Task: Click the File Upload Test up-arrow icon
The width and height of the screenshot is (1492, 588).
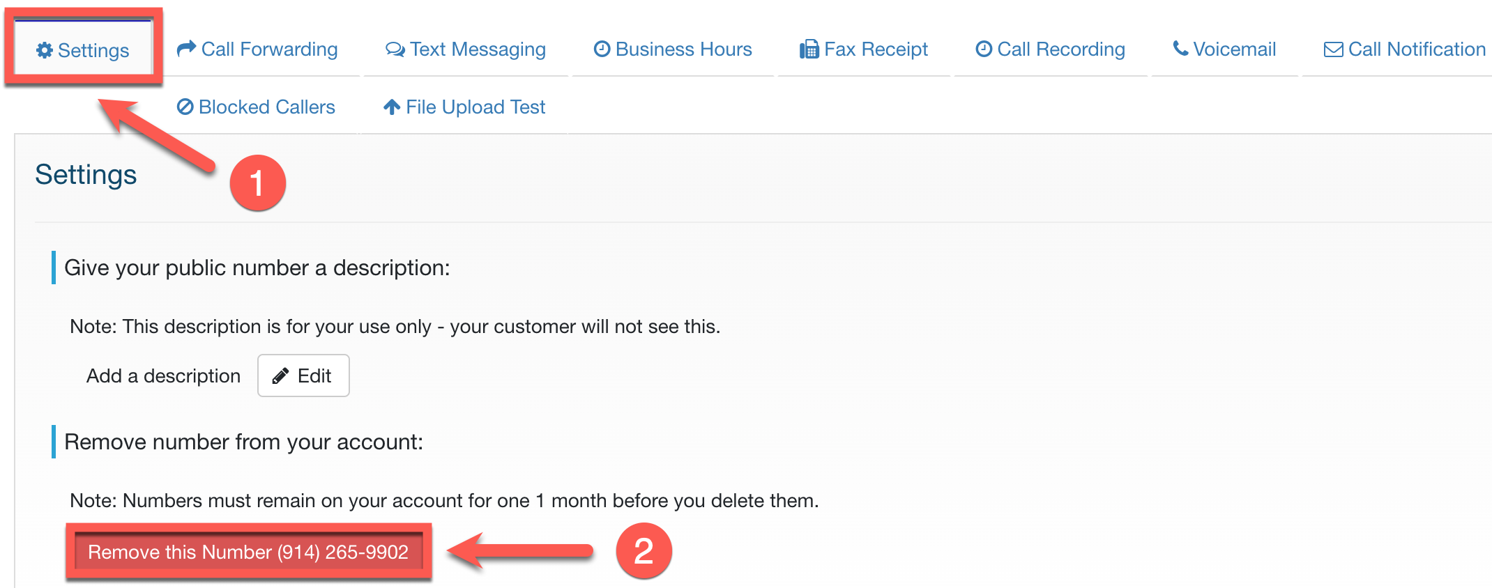Action: (392, 107)
